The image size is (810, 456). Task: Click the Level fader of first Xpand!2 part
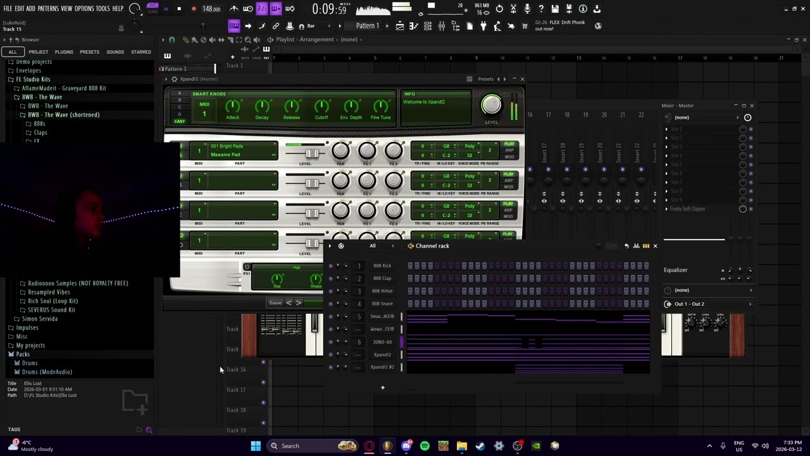click(x=311, y=154)
